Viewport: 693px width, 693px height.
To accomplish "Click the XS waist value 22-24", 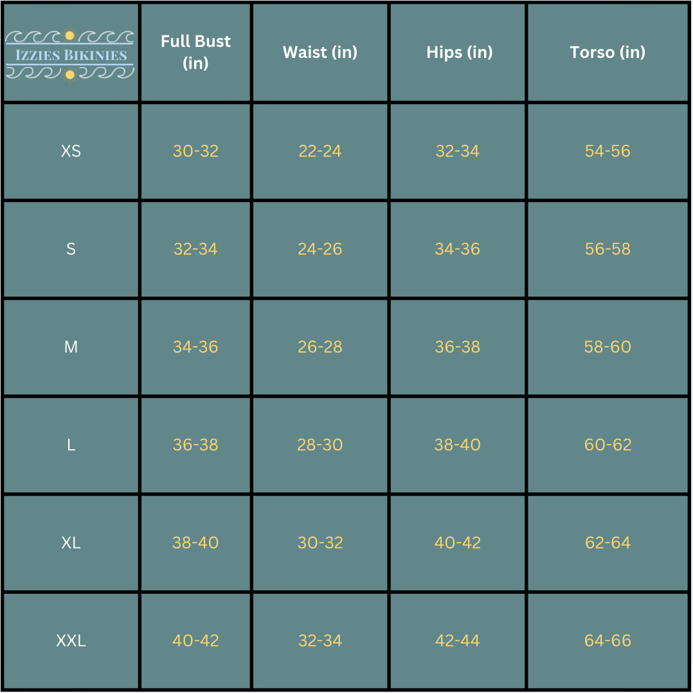I will click(x=320, y=151).
